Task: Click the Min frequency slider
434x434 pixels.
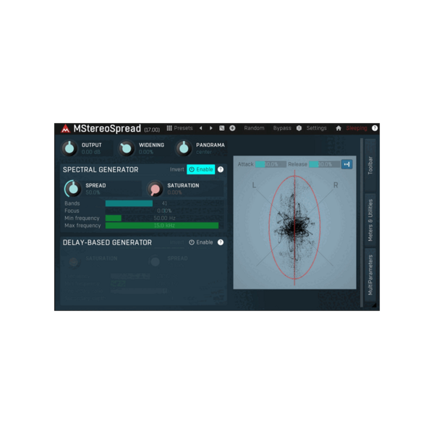Action: 164,218
